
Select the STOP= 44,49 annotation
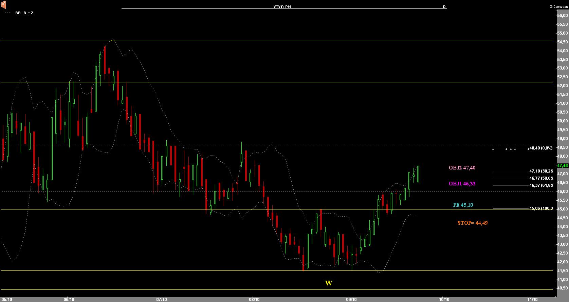point(473,223)
